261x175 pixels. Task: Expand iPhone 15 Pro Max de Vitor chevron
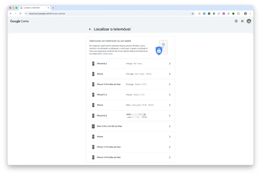pos(170,84)
